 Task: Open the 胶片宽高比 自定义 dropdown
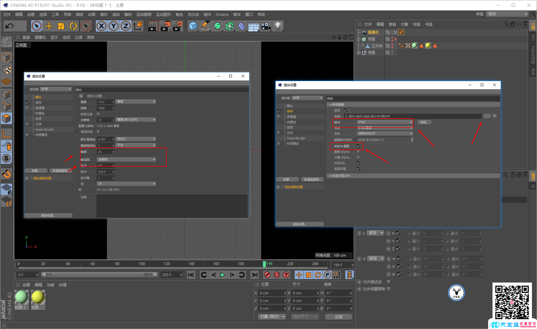136,139
